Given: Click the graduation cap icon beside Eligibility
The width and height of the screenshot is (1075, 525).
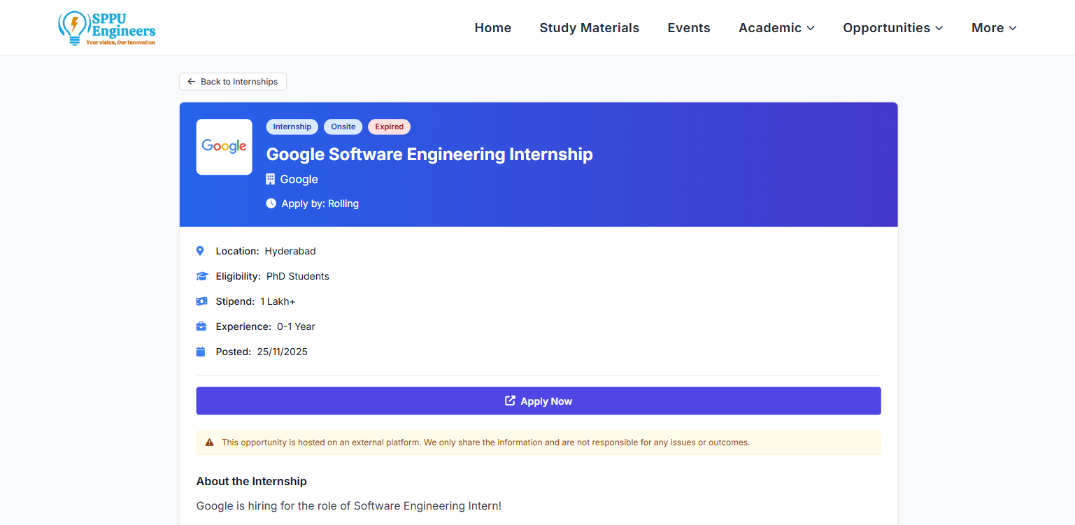Looking at the screenshot, I should [x=201, y=275].
